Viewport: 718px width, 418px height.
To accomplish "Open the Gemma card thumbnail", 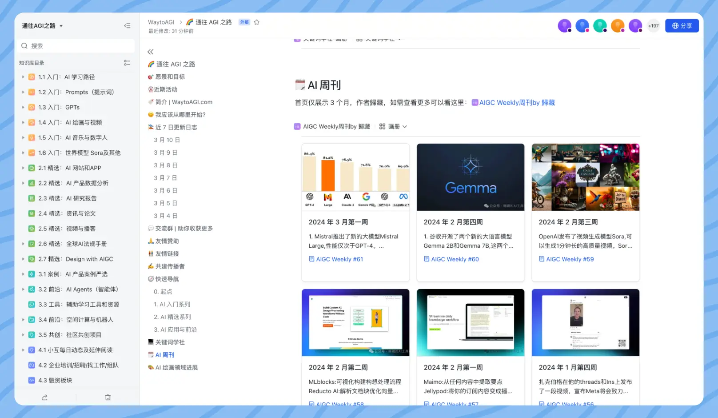I will 471,177.
